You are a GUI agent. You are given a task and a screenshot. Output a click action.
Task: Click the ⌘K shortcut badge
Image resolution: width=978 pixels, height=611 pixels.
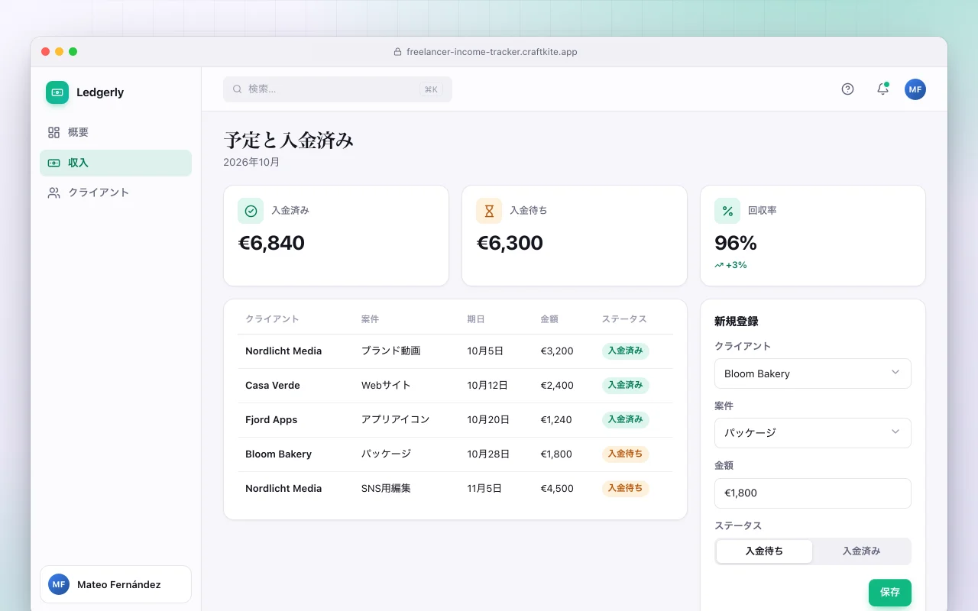[431, 89]
